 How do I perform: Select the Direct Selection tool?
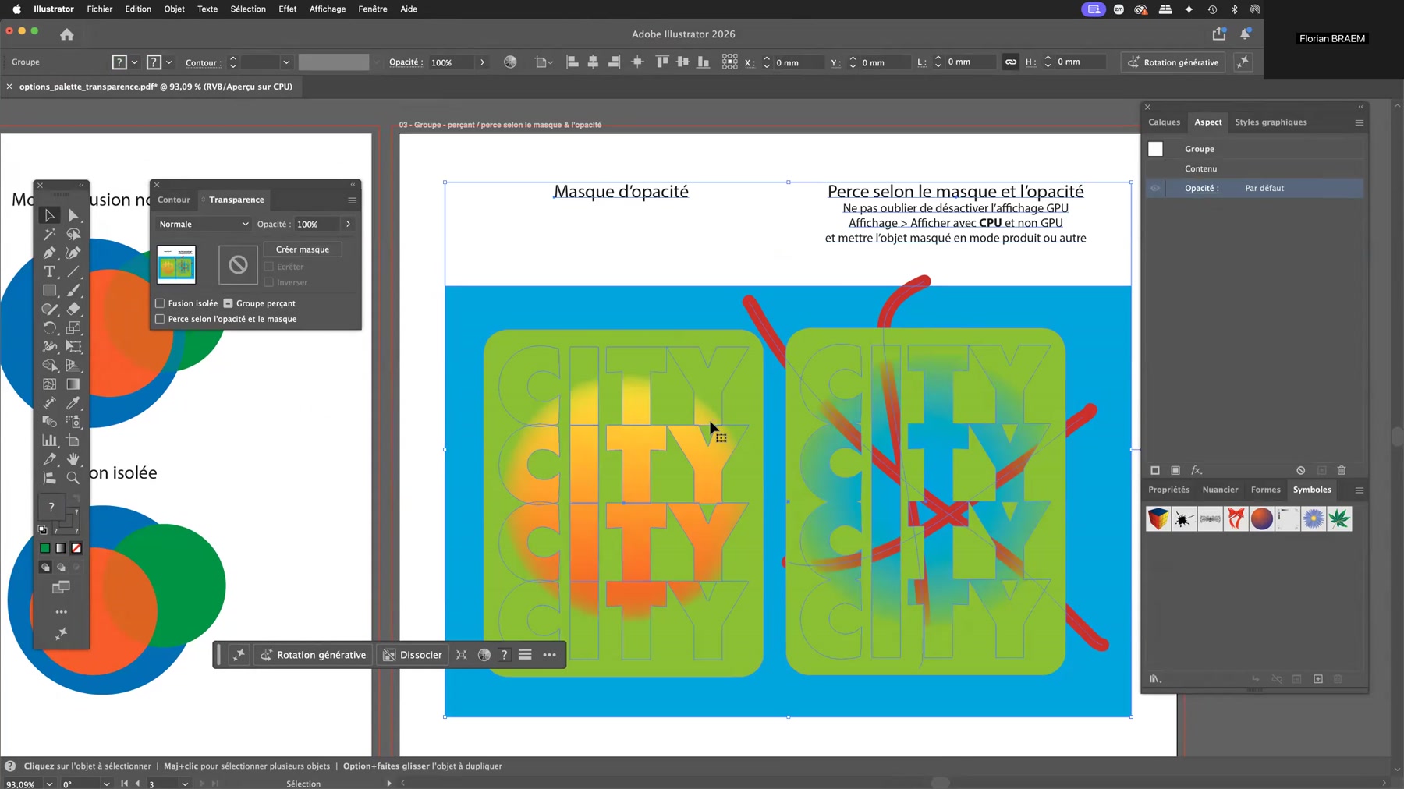(73, 215)
